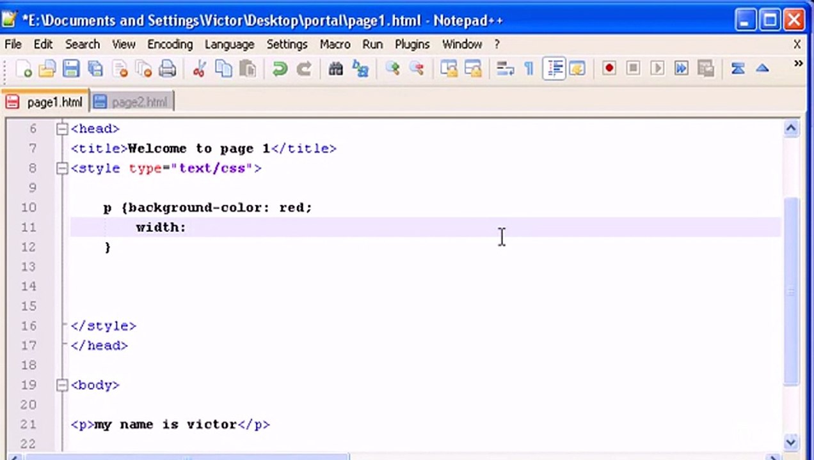Open the Replace dialog icon
Screen dimensions: 814x460
point(360,69)
